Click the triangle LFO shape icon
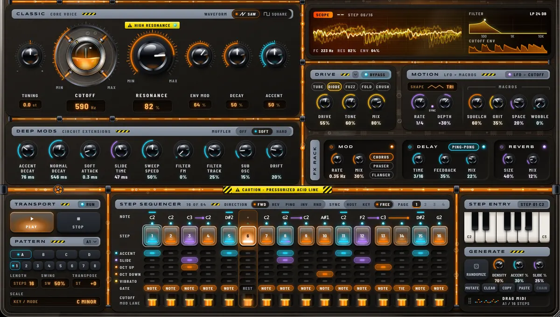This screenshot has height=317, width=560. [436, 87]
